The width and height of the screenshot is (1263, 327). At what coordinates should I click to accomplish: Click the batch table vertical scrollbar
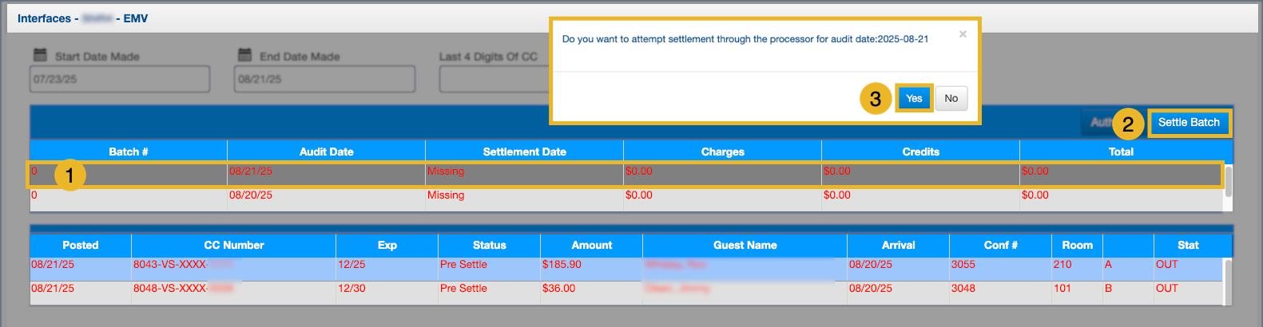pos(1228,182)
